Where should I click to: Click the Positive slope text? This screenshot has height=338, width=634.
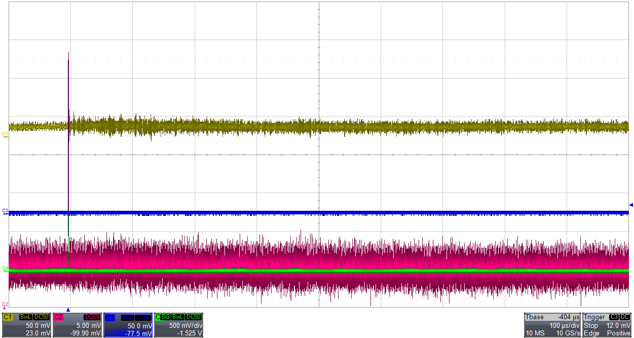pos(618,333)
